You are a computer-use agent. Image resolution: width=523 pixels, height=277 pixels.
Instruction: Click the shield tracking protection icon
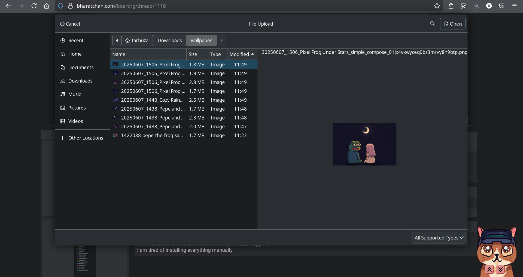(60, 6)
